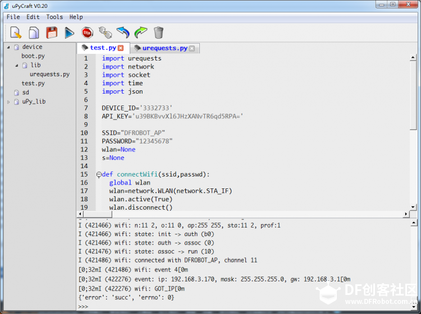
Task: Click the New file toolbar icon
Action: point(16,33)
